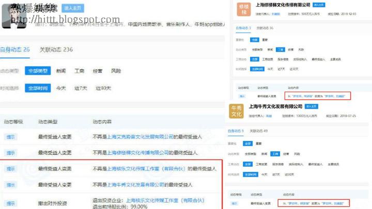Click title 上海牛秀文化发展有限公司 heading

275,106
